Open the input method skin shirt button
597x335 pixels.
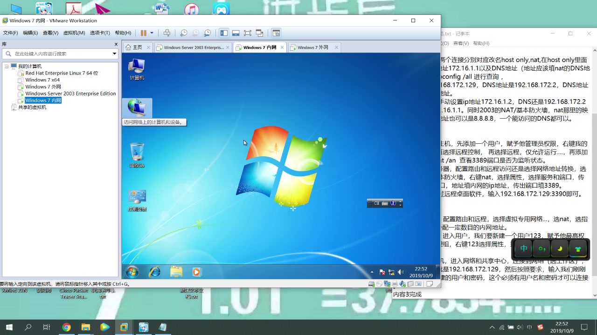tap(578, 249)
